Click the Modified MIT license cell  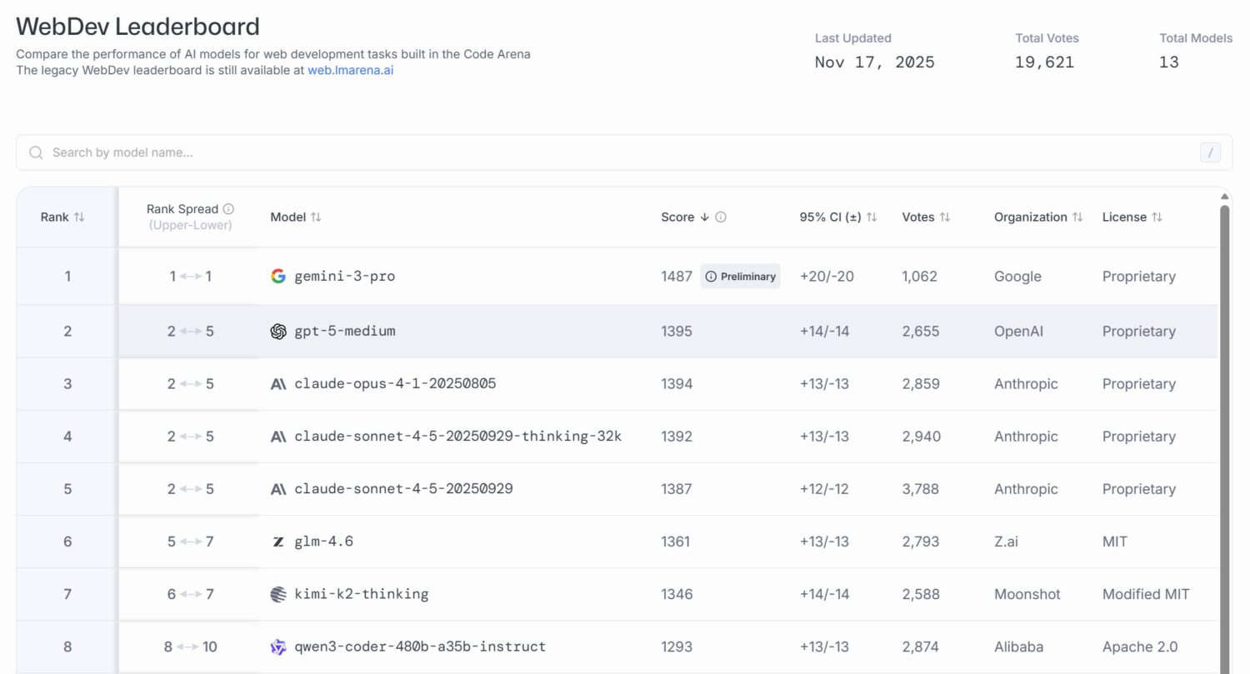pyautogui.click(x=1146, y=594)
